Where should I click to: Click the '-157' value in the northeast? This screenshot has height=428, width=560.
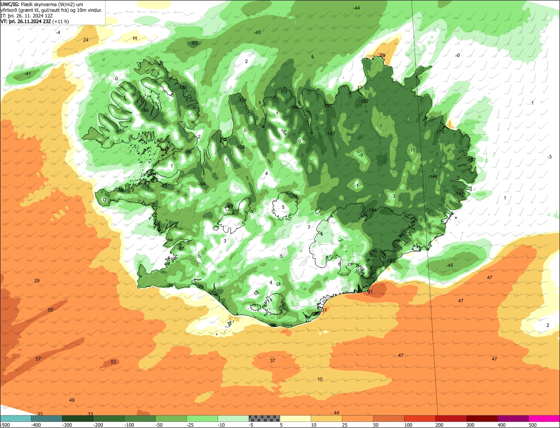[x=364, y=101]
